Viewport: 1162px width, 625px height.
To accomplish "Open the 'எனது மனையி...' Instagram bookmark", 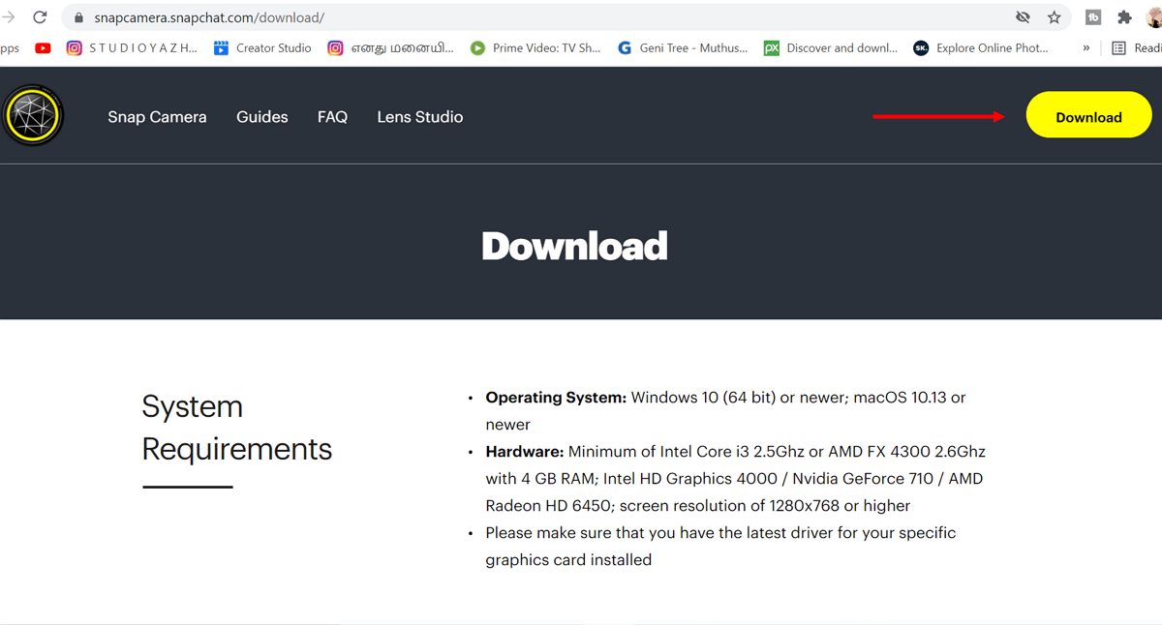I will pos(390,47).
